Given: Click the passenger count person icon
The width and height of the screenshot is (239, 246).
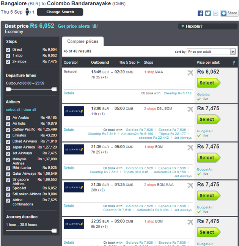Looking at the screenshot, I should click(x=27, y=12).
